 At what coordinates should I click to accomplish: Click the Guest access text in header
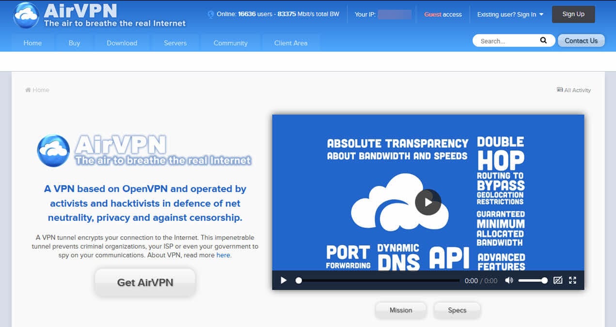tap(443, 15)
